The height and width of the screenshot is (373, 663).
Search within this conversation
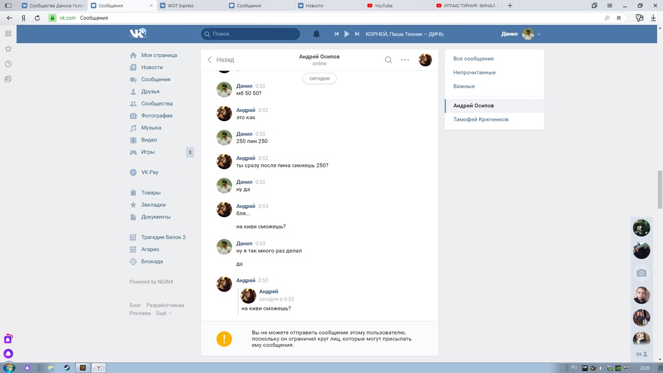pyautogui.click(x=388, y=60)
